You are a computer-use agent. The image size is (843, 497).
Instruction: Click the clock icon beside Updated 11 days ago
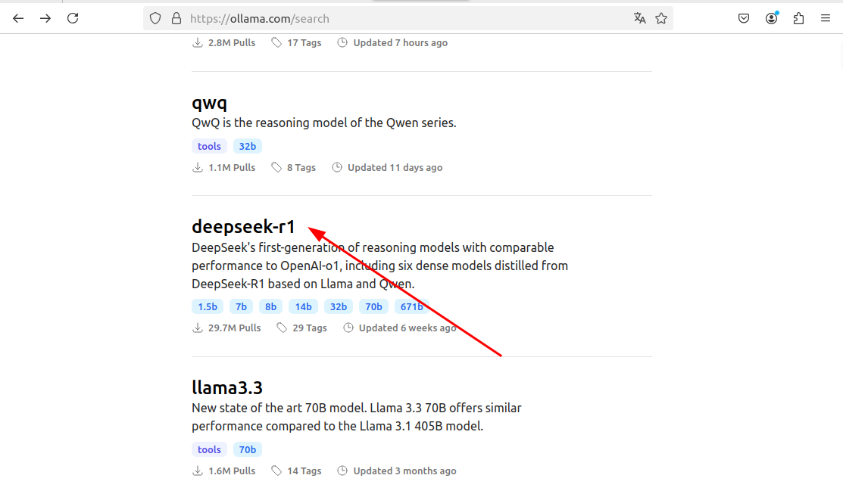tap(337, 167)
